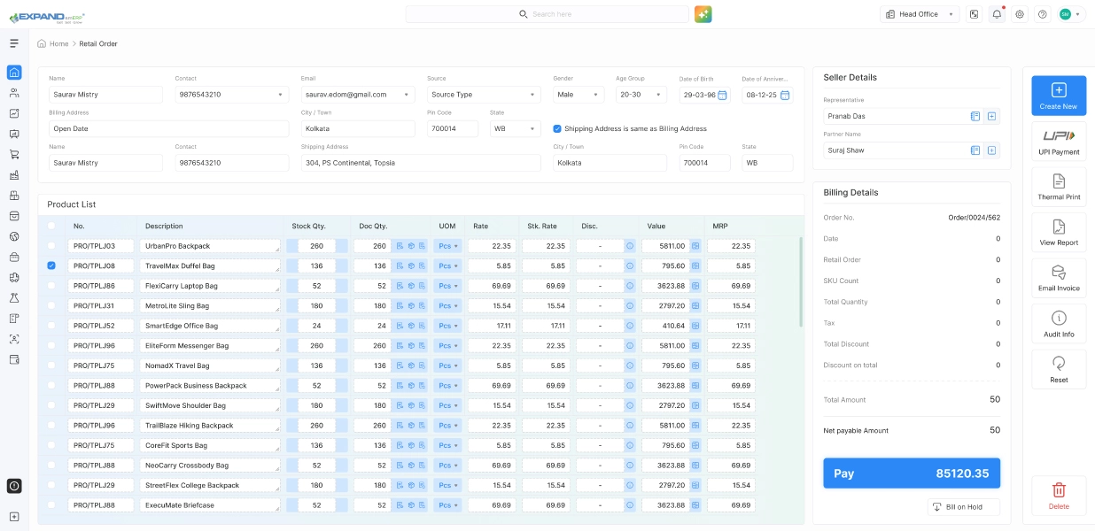Click the Bill on Hold button
This screenshot has height=531, width=1095.
(x=964, y=507)
